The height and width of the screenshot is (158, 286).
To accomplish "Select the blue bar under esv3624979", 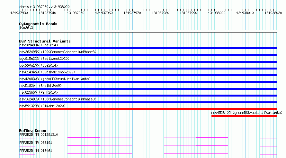I will pyautogui.click(x=148, y=102).
